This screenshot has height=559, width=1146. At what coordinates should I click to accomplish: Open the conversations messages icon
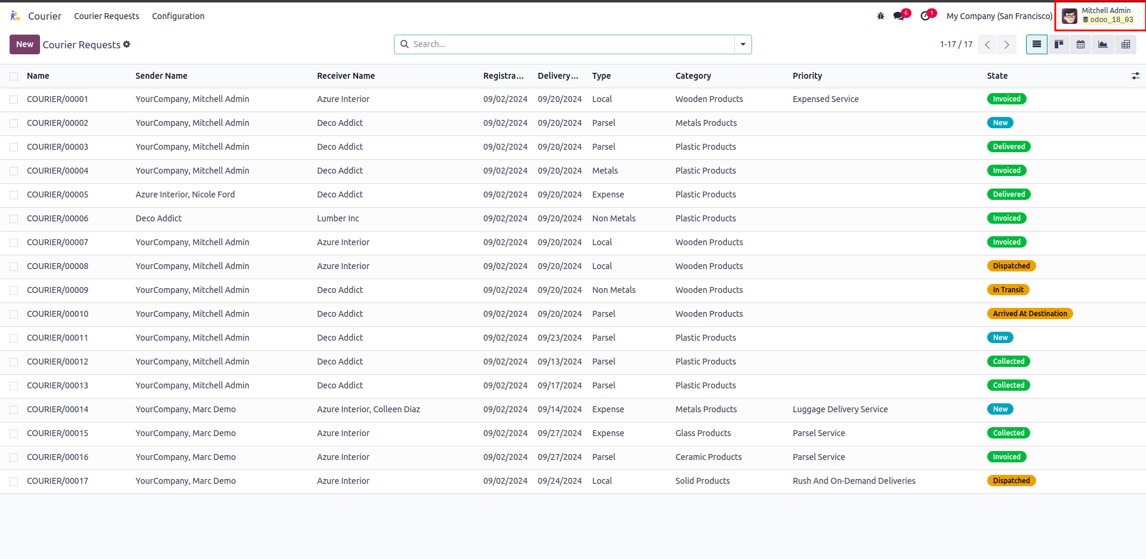tap(899, 16)
